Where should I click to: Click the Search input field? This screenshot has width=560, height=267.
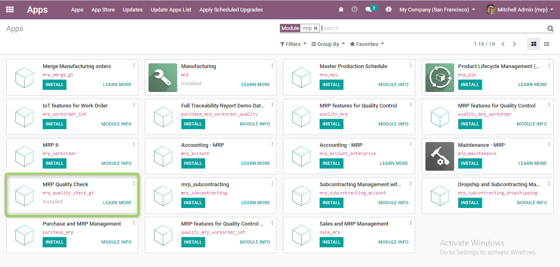(x=410, y=28)
